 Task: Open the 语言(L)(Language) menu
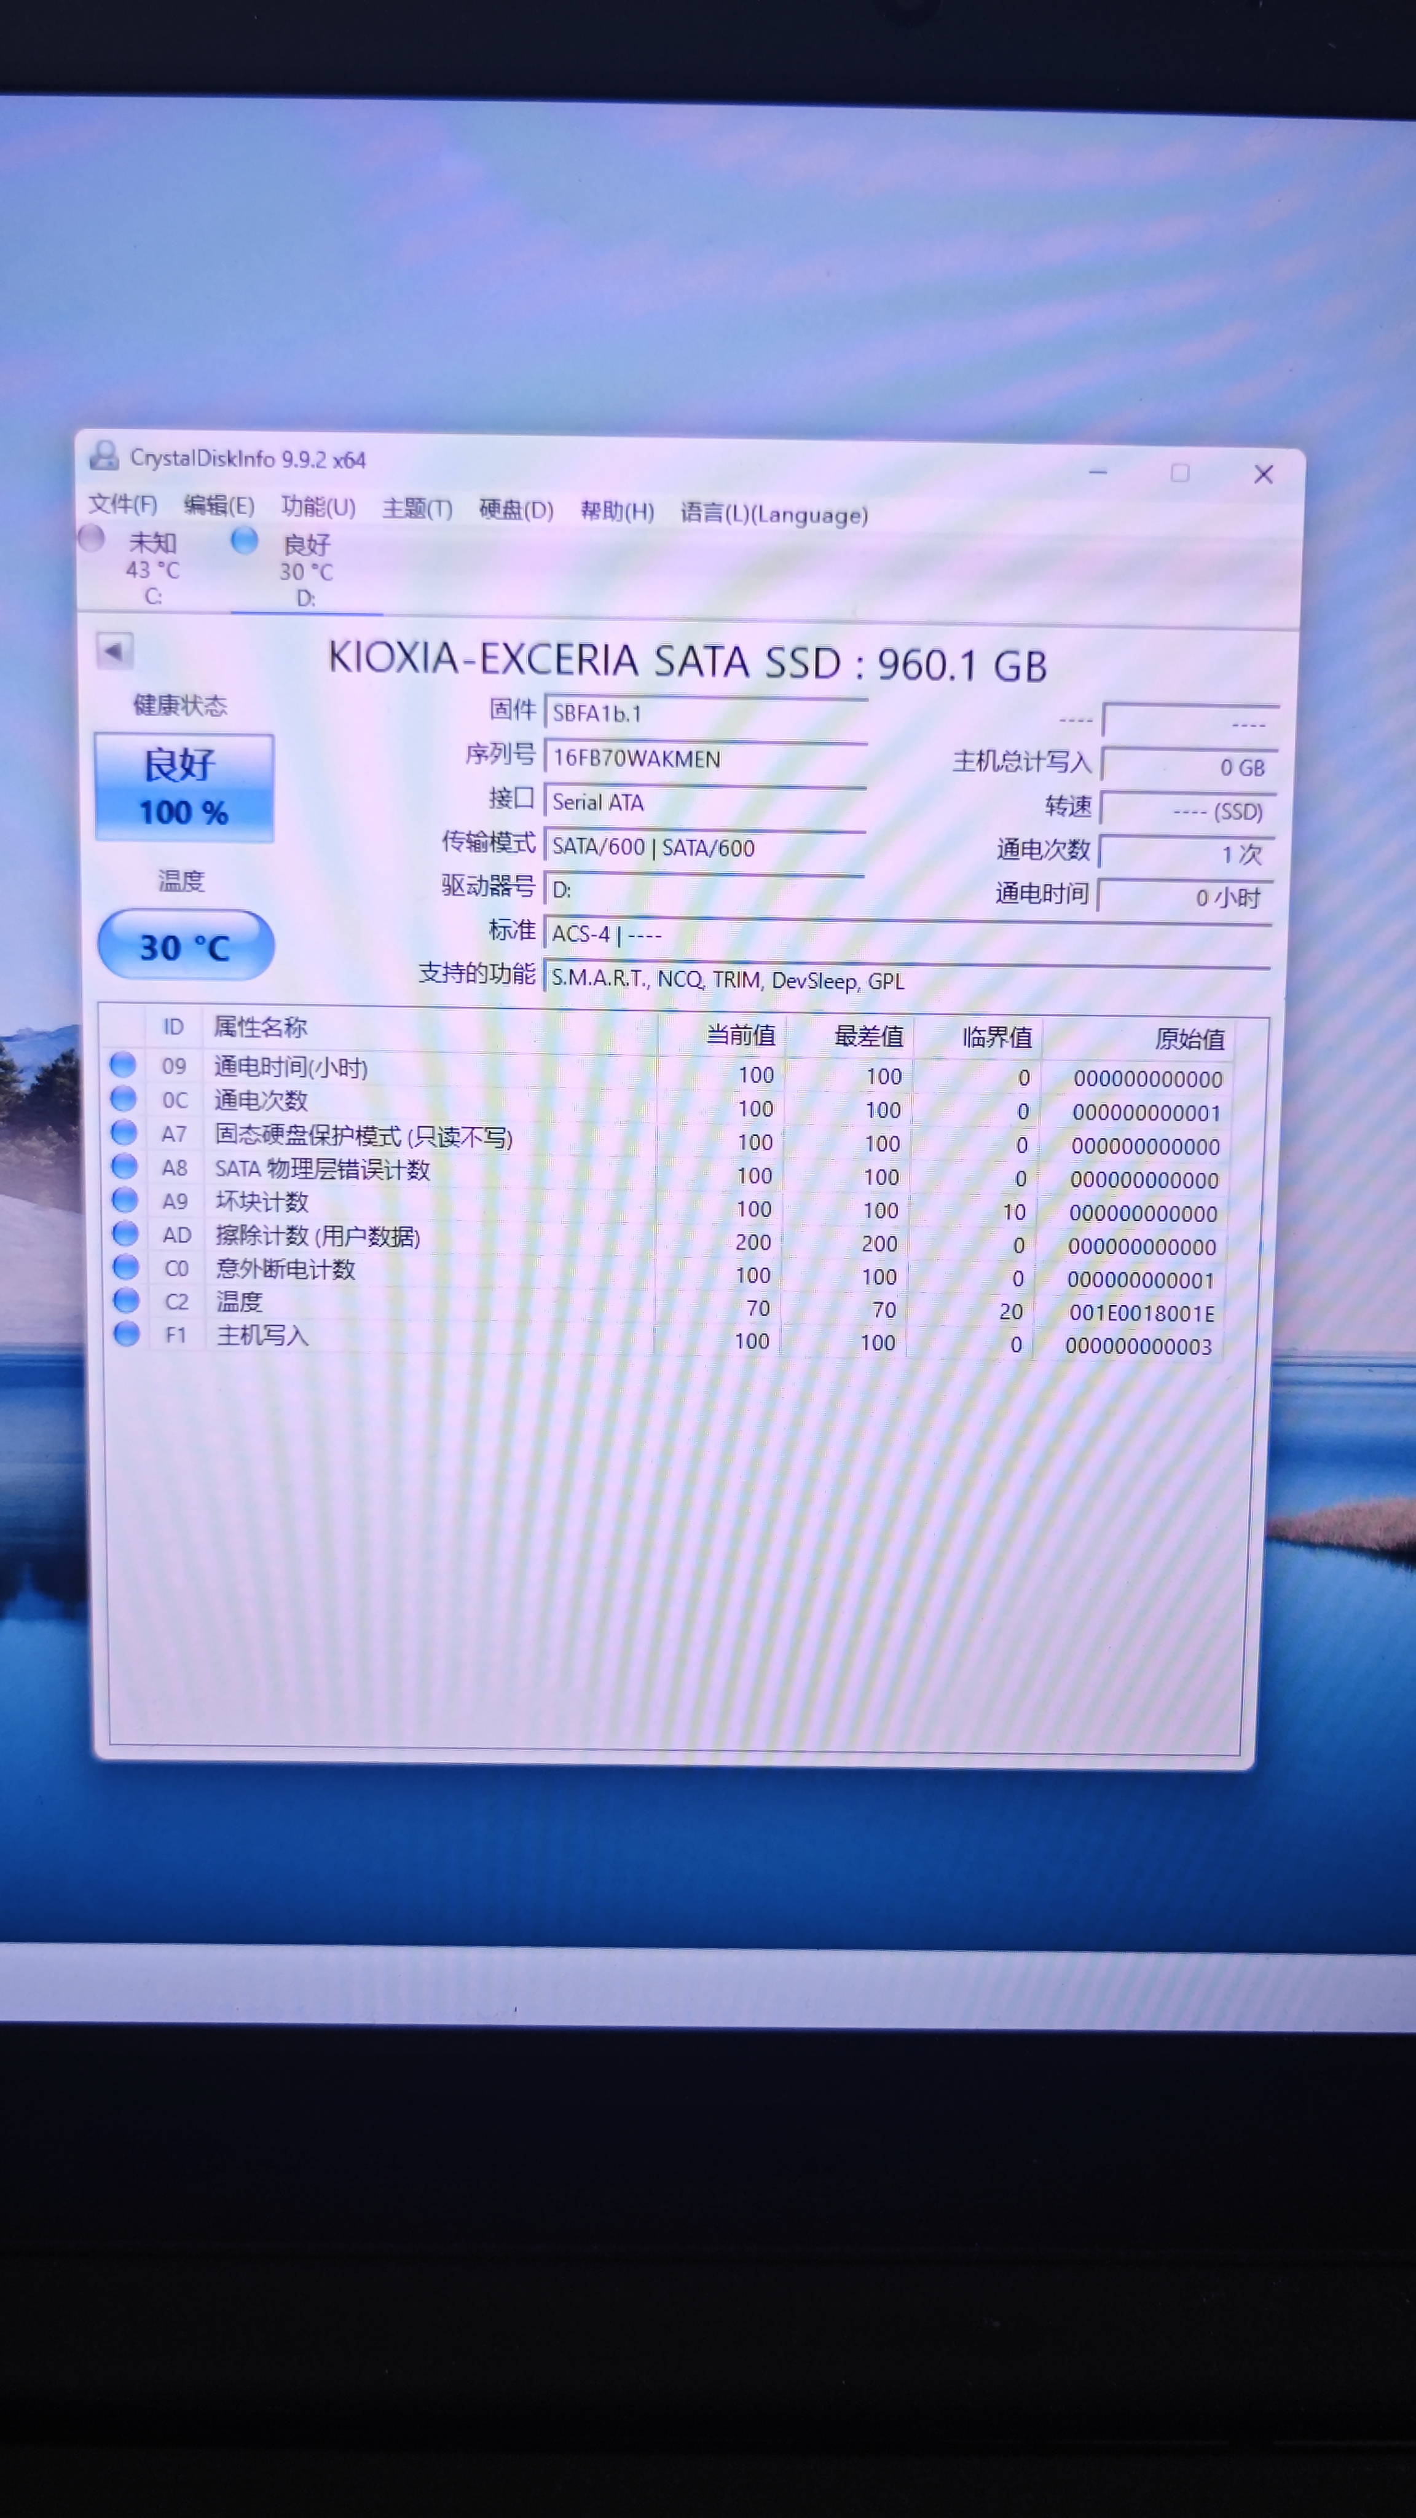(x=774, y=514)
